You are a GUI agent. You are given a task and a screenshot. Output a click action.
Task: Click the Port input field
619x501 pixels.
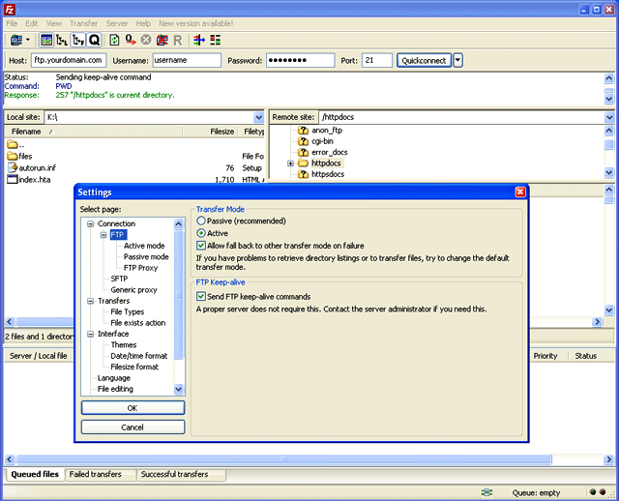pos(377,60)
